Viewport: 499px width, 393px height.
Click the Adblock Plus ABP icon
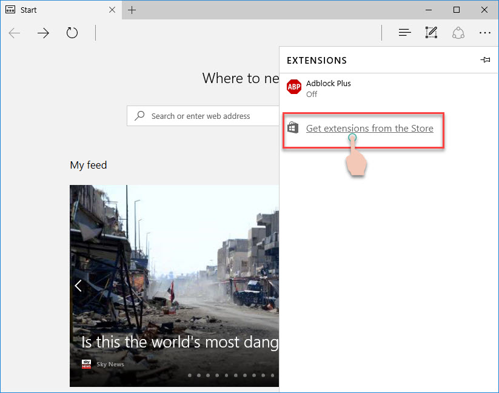[x=293, y=87]
